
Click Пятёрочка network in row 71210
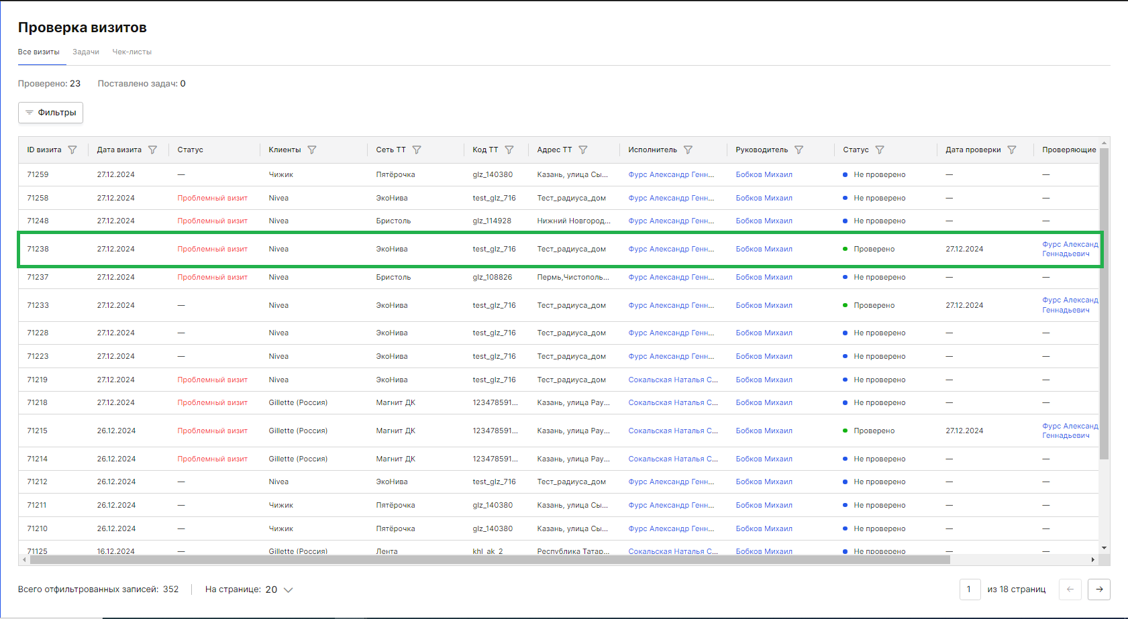tap(395, 528)
